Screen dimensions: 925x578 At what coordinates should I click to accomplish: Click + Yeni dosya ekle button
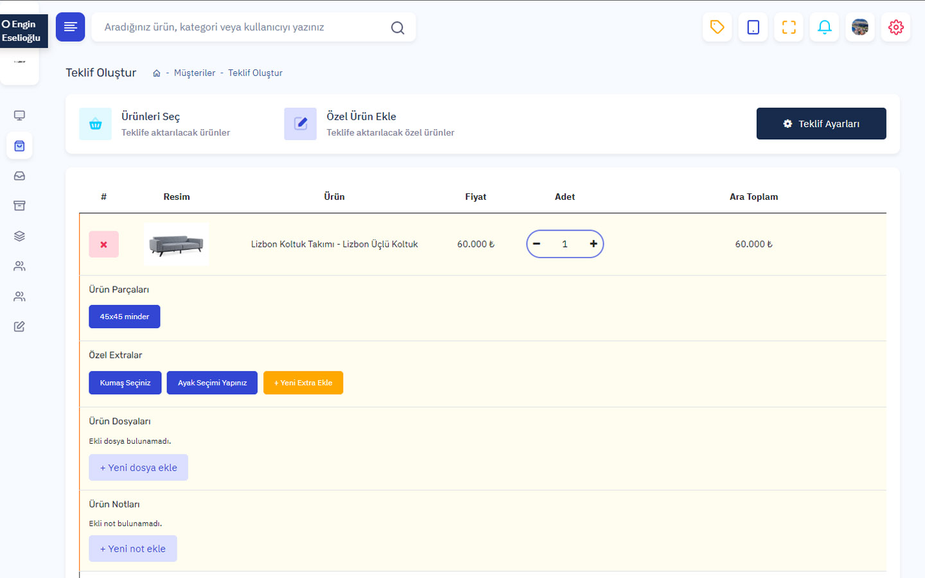pos(138,468)
